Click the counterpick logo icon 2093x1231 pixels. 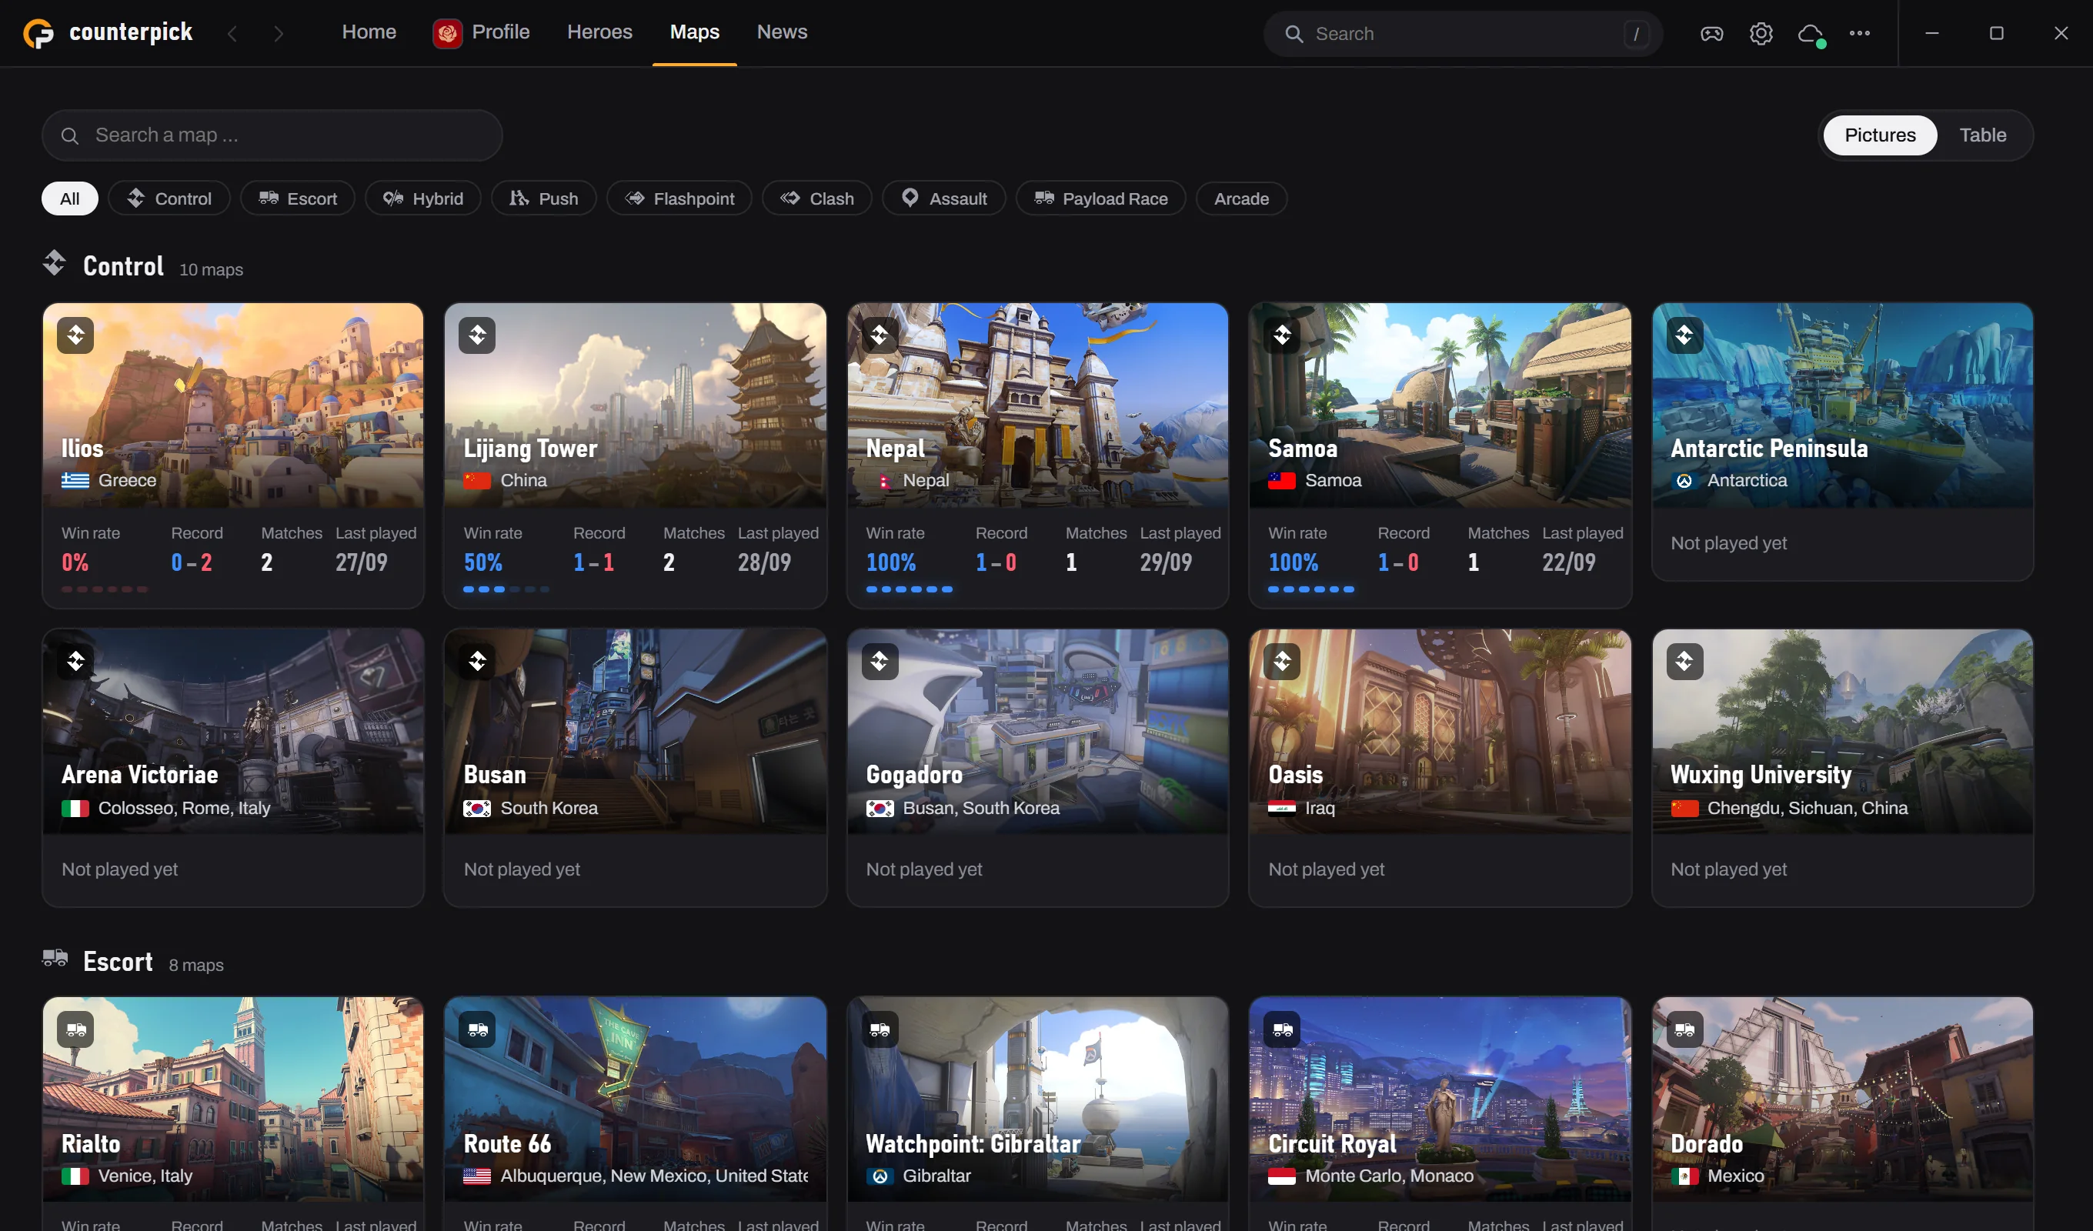pyautogui.click(x=38, y=33)
